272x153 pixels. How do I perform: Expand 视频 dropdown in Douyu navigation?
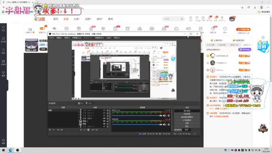pyautogui.click(x=88, y=19)
